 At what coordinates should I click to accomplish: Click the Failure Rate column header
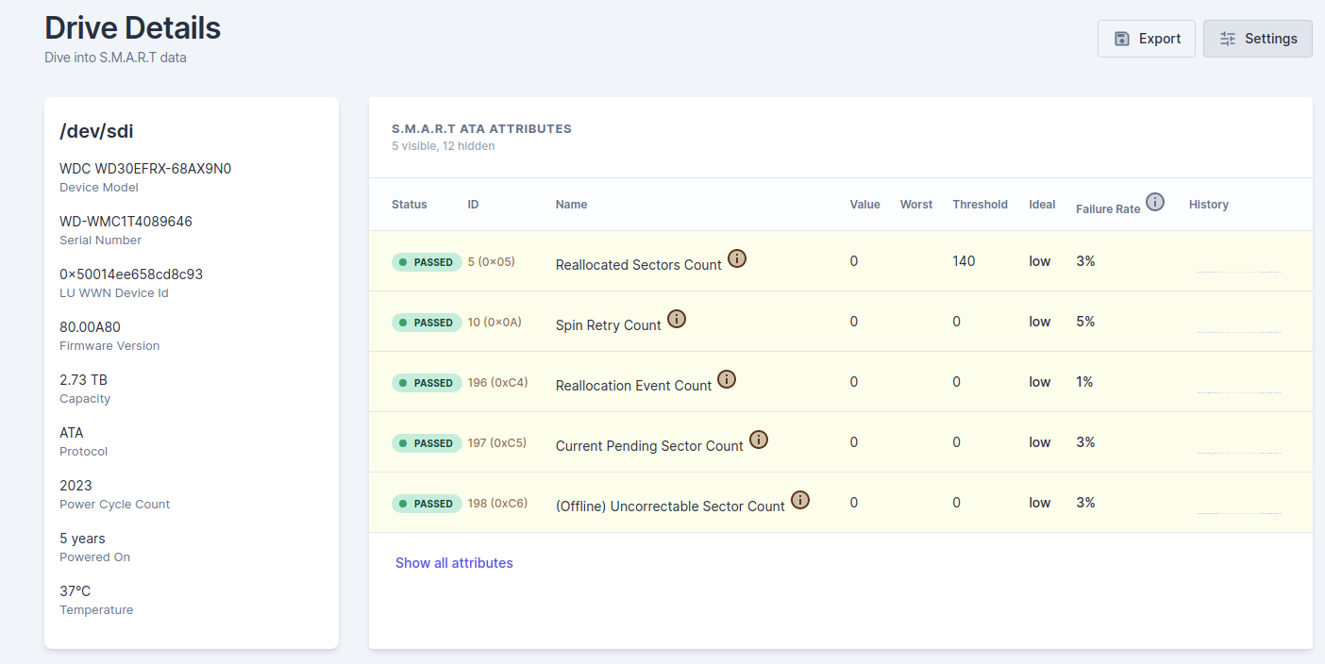(x=1108, y=209)
